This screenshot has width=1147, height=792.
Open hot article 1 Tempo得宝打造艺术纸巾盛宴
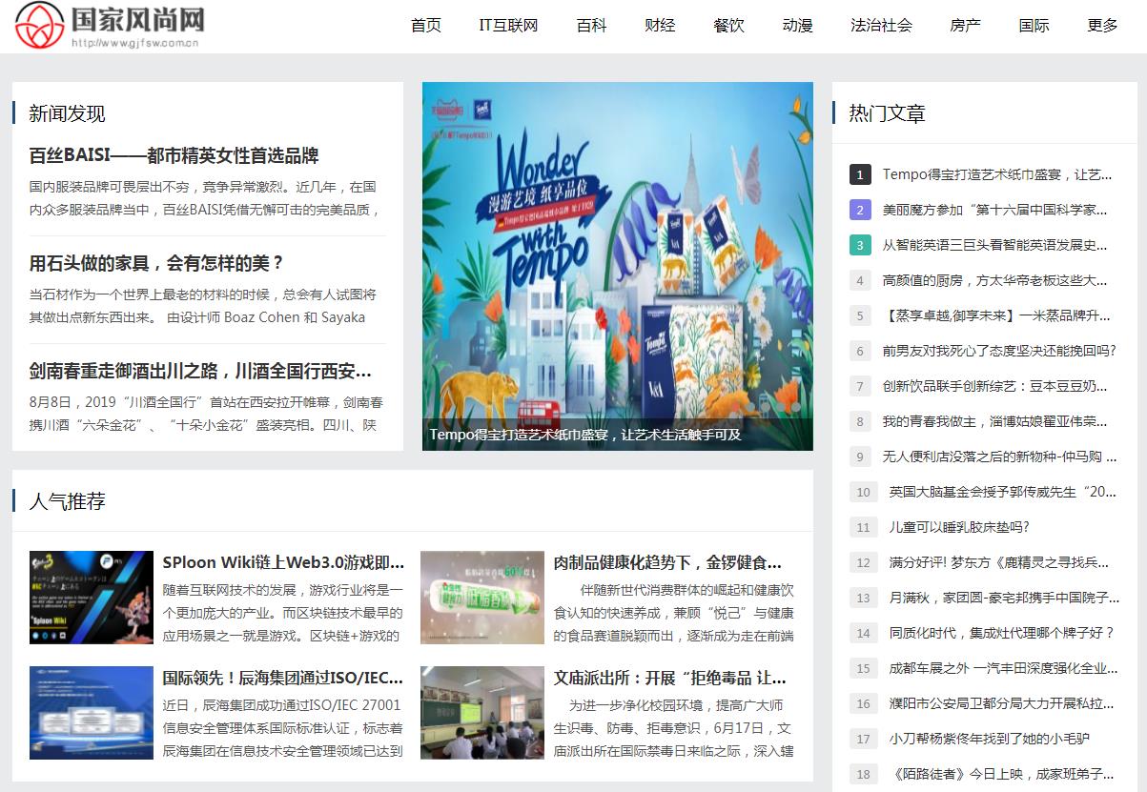click(x=997, y=174)
